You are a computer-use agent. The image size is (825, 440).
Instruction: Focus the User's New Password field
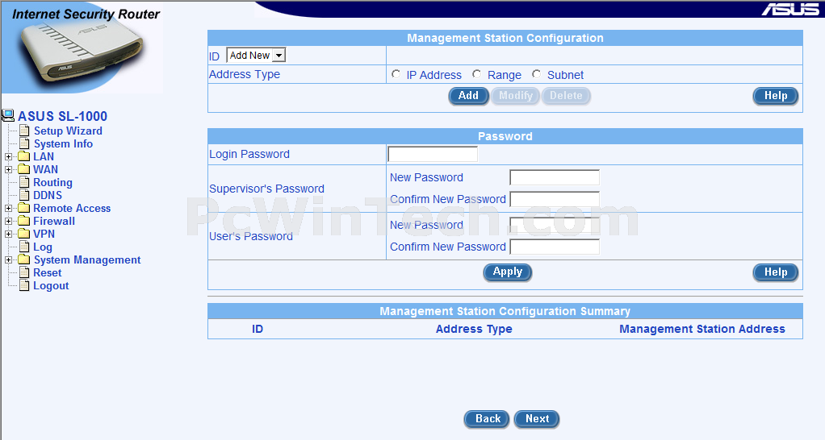[555, 226]
